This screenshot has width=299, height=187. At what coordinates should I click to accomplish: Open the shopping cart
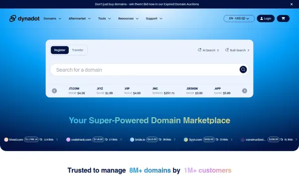pyautogui.click(x=283, y=18)
